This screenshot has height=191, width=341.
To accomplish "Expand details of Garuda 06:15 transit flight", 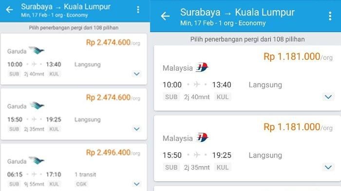I will pyautogui.click(x=136, y=184).
